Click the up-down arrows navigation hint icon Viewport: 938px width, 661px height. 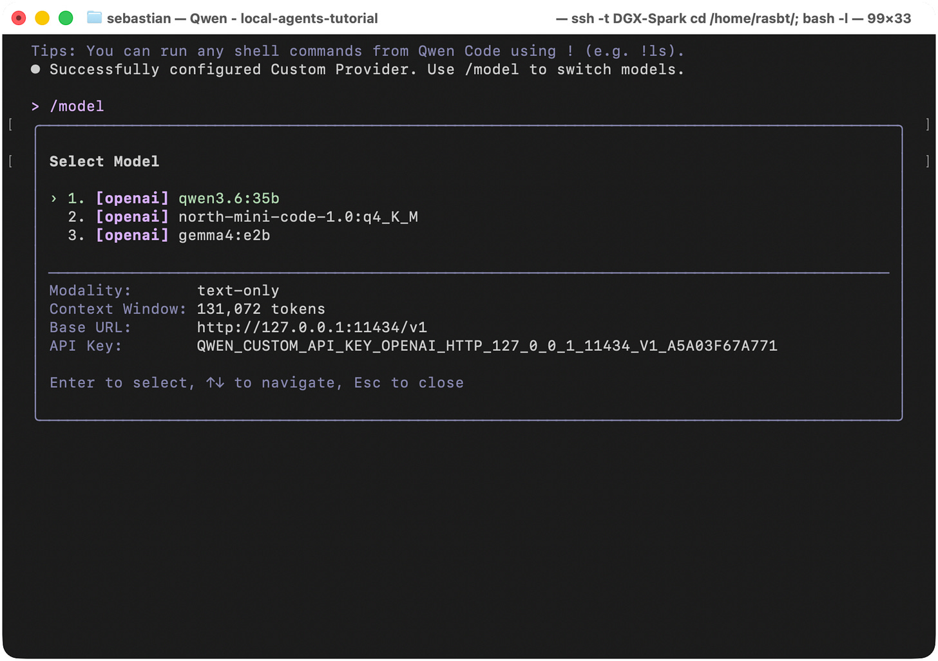pos(215,383)
